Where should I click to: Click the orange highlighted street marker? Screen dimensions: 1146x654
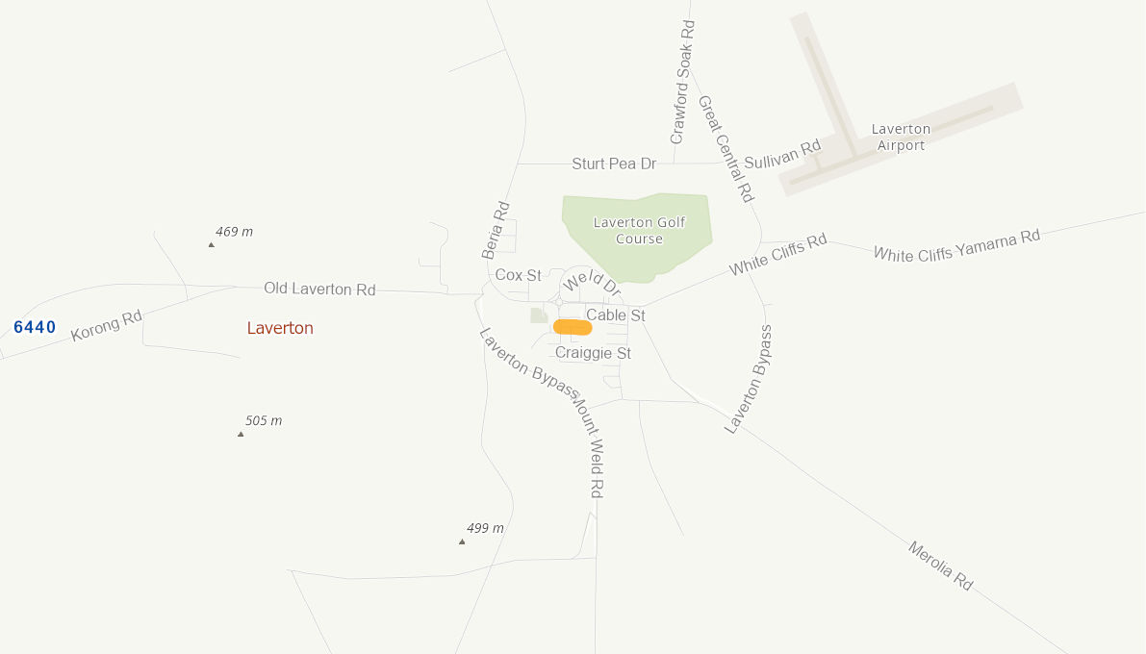coord(573,327)
